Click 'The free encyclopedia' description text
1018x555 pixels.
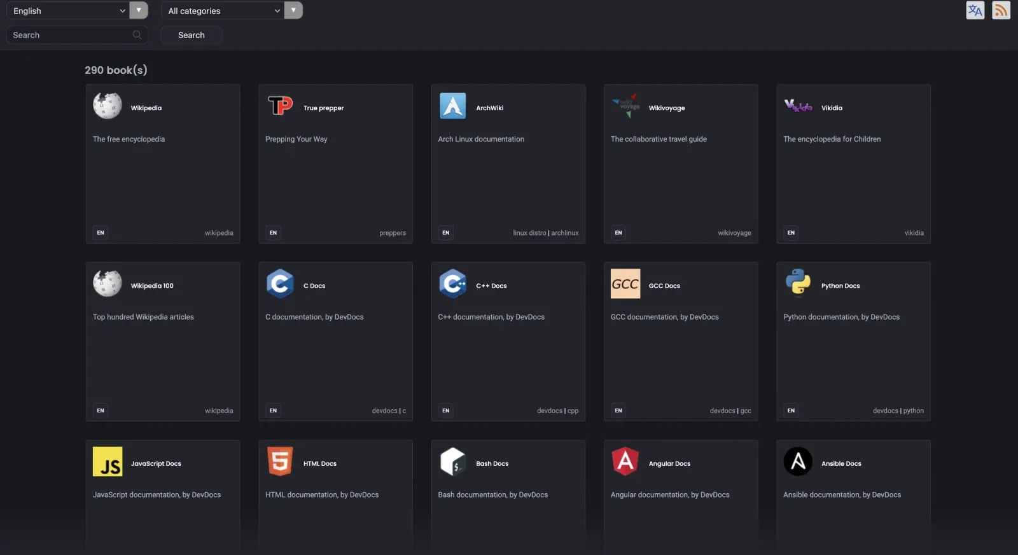(129, 139)
